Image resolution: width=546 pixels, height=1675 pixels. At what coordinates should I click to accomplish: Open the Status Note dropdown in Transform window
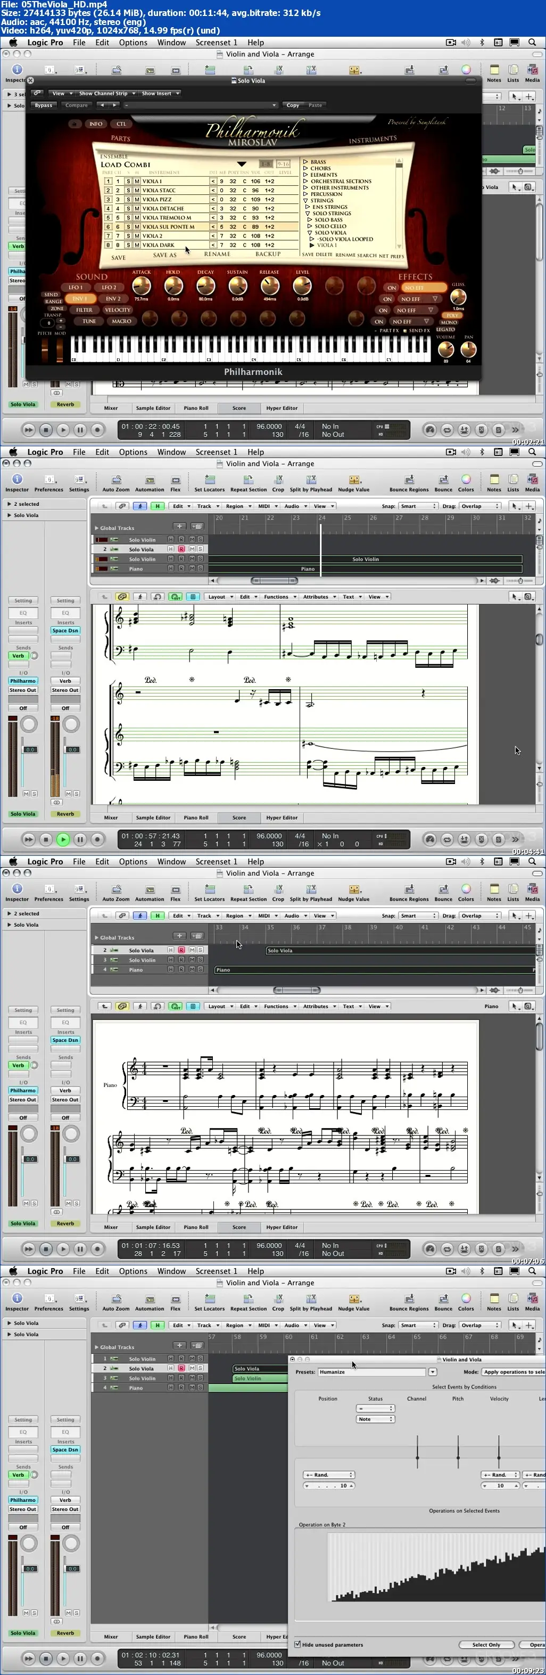coord(375,1419)
